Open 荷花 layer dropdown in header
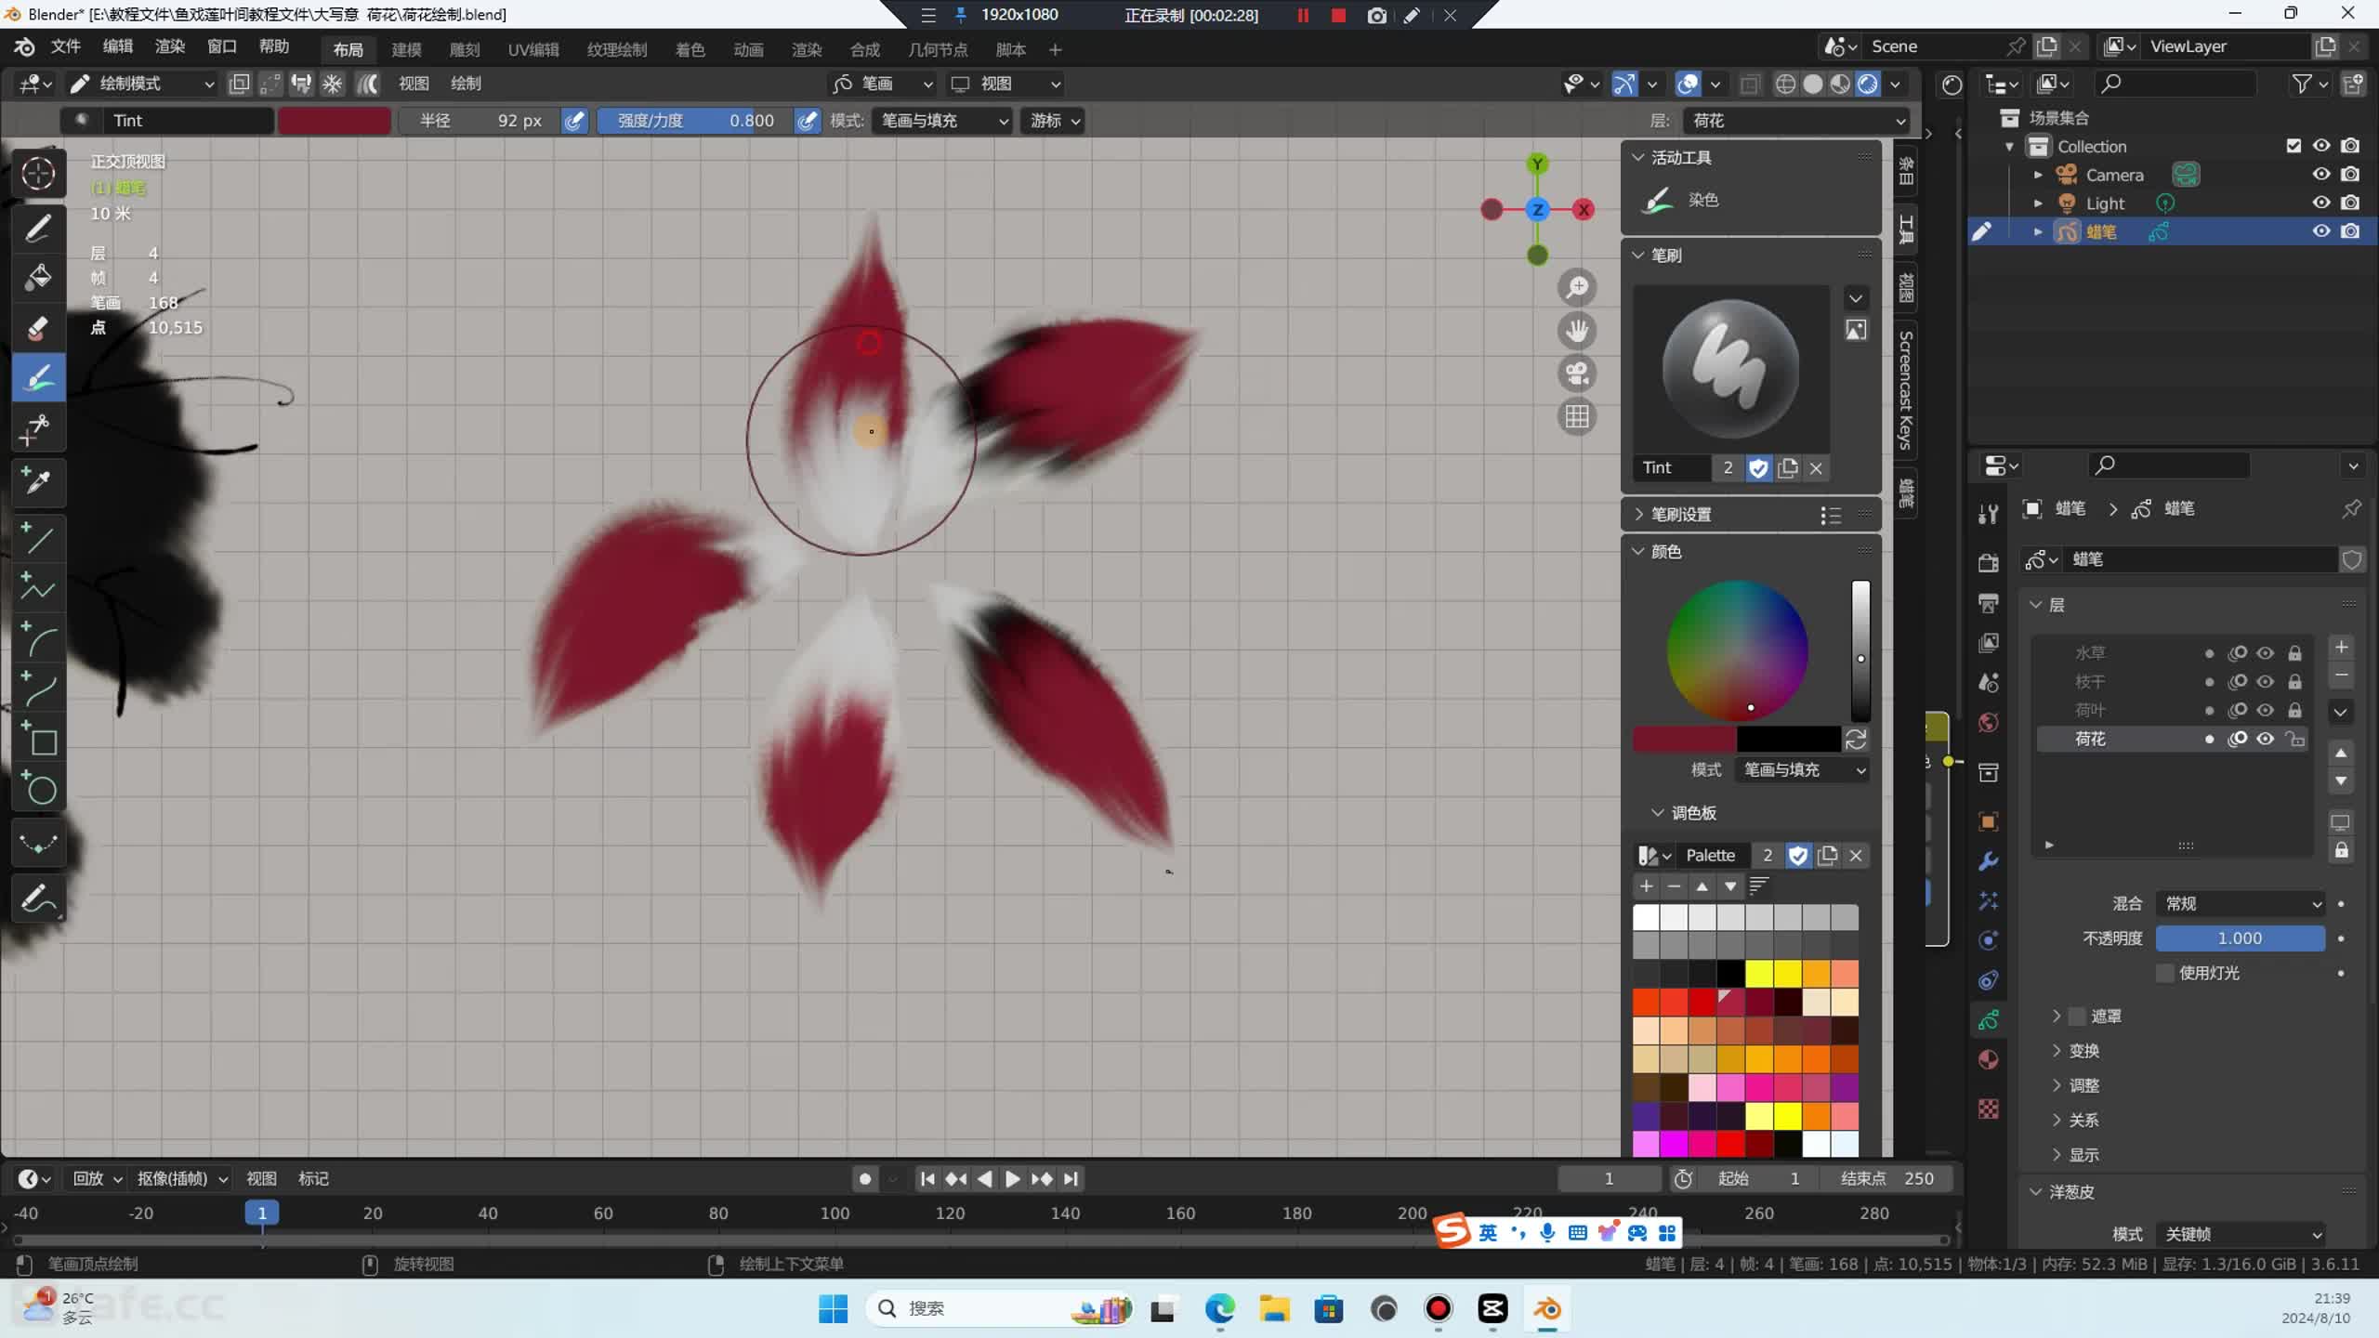 [x=1796, y=121]
